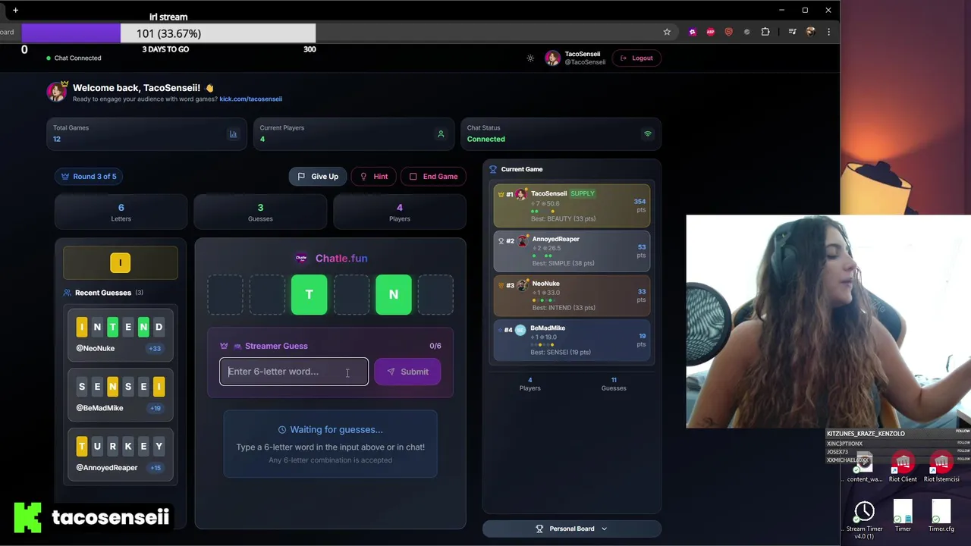
Task: Click the Streamer Guess crown icon
Action: tap(224, 346)
